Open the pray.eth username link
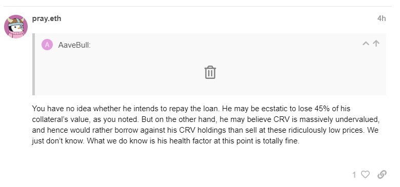The width and height of the screenshot is (400, 187). 47,18
